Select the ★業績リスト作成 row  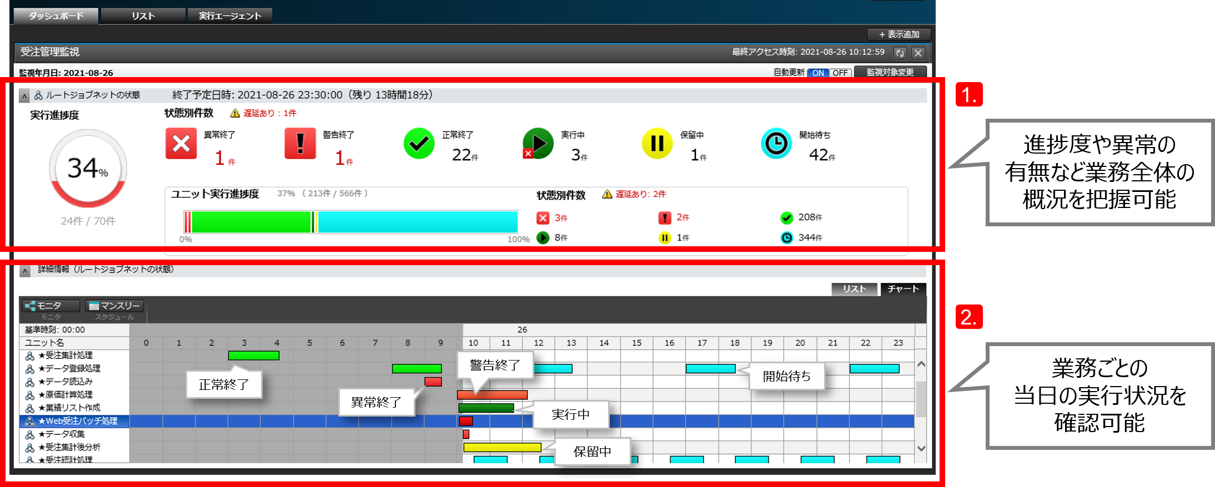[x=74, y=408]
